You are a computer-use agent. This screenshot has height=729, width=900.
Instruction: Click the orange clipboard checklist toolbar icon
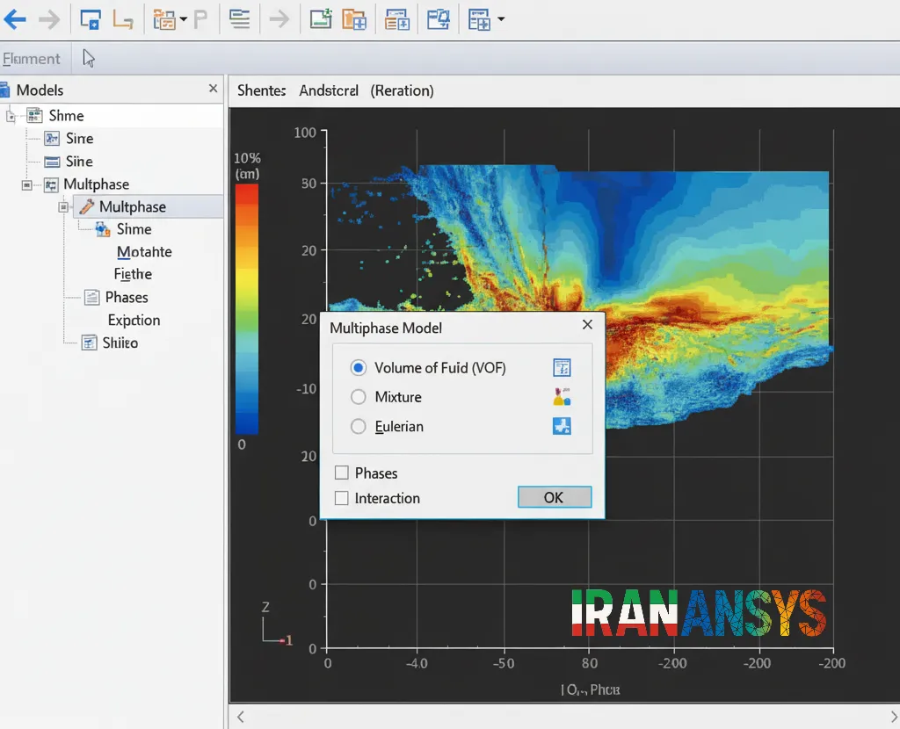[164, 19]
